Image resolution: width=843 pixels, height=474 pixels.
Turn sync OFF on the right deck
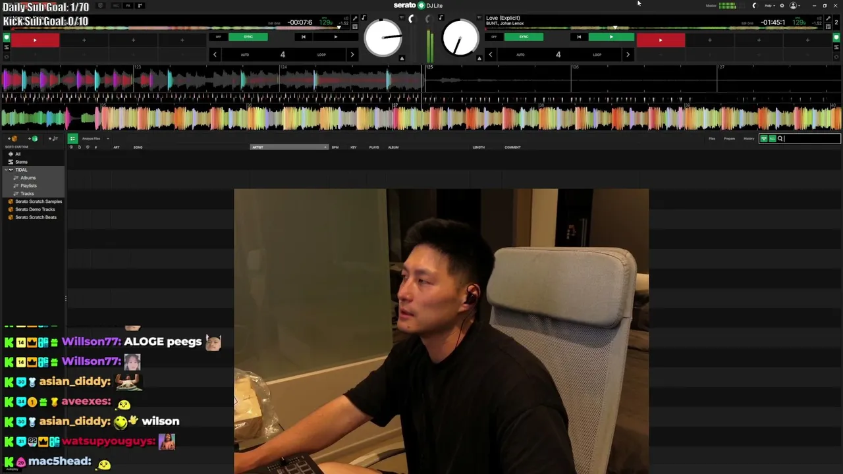pos(494,37)
